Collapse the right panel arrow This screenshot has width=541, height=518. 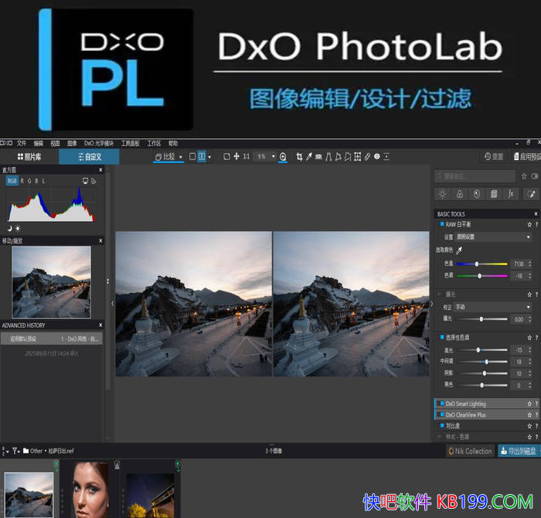pyautogui.click(x=431, y=304)
